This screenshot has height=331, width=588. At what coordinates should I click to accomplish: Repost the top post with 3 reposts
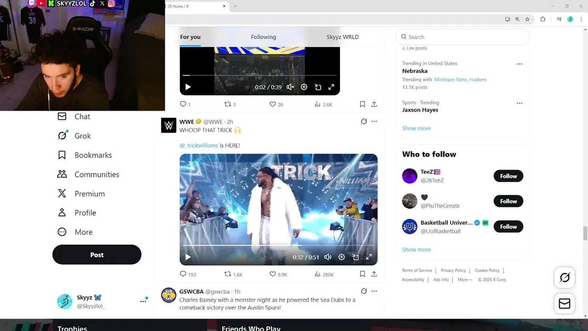point(230,104)
